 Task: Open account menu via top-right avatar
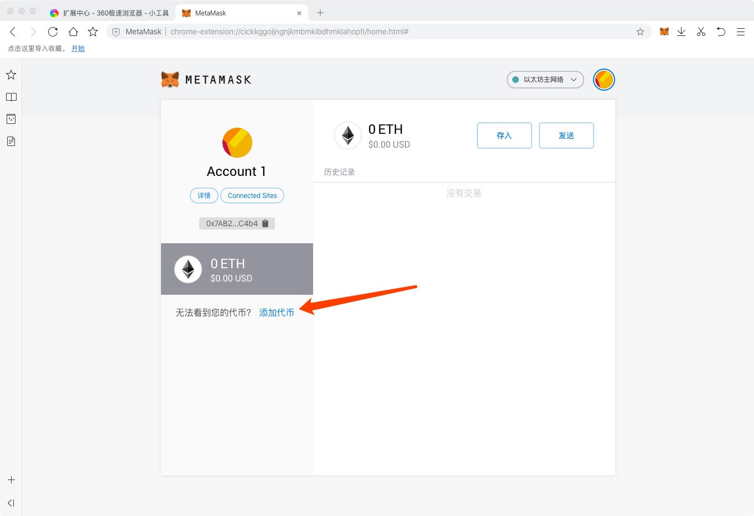pos(604,80)
